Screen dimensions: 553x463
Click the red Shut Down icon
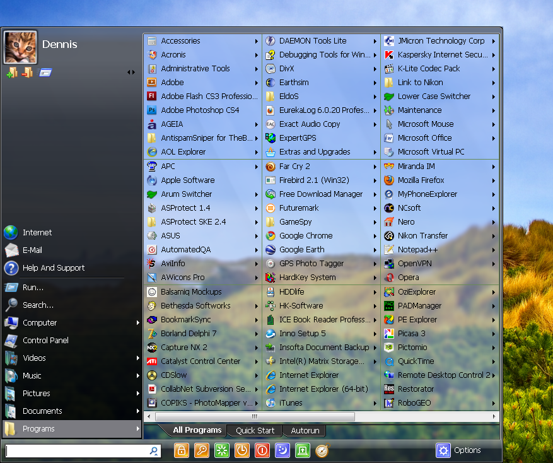(262, 450)
